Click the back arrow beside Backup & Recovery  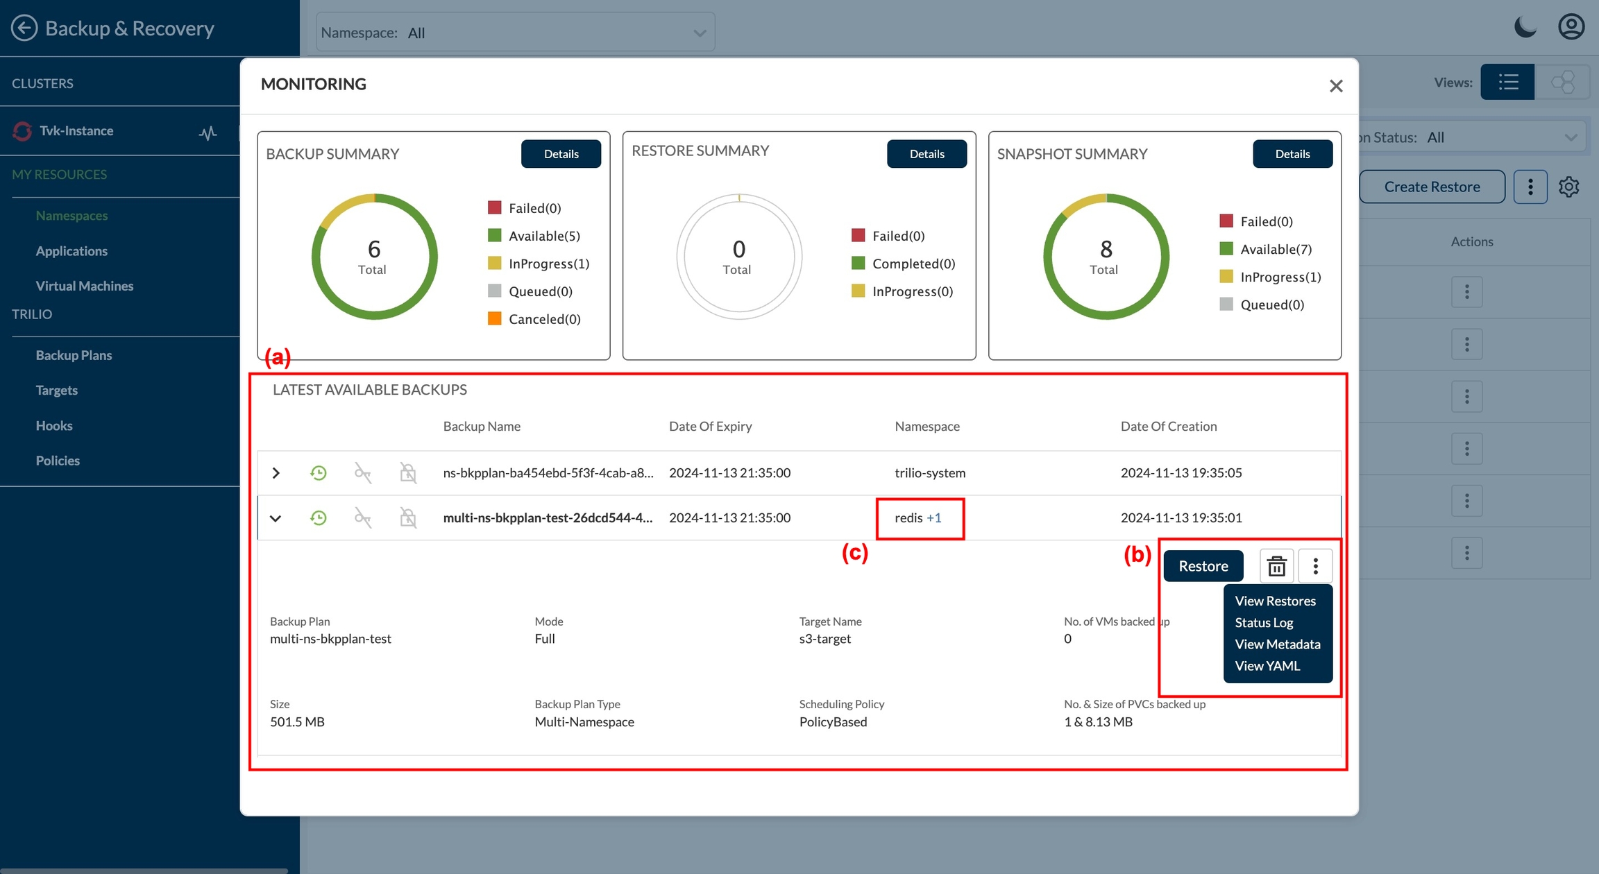24,28
